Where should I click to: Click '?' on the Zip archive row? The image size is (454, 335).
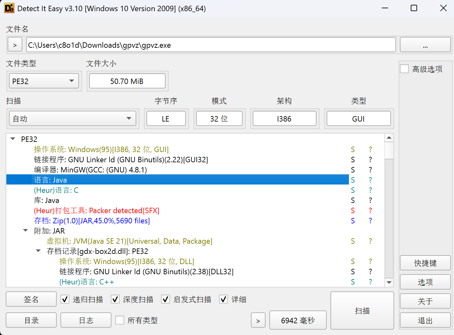(370, 221)
